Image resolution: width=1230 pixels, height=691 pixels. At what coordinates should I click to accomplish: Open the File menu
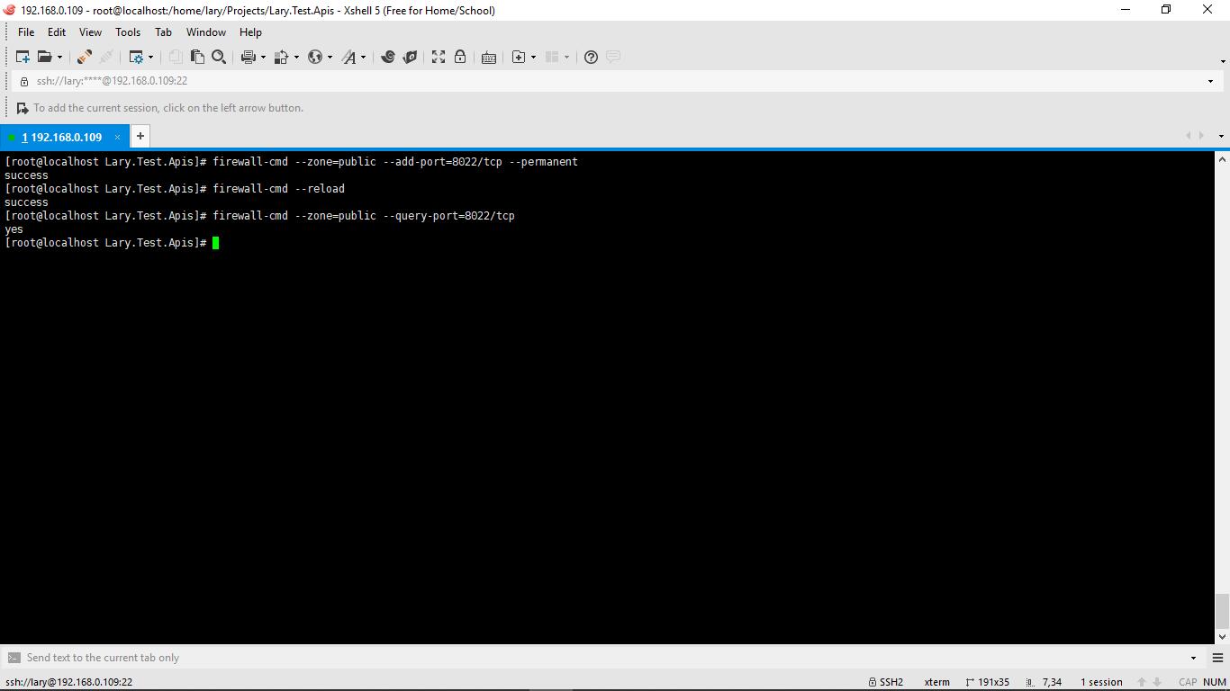coord(26,31)
